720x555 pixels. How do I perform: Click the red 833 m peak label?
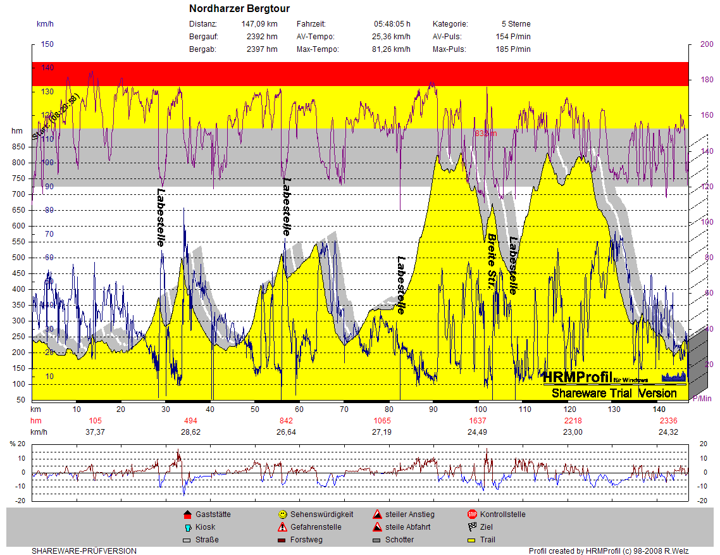486,134
